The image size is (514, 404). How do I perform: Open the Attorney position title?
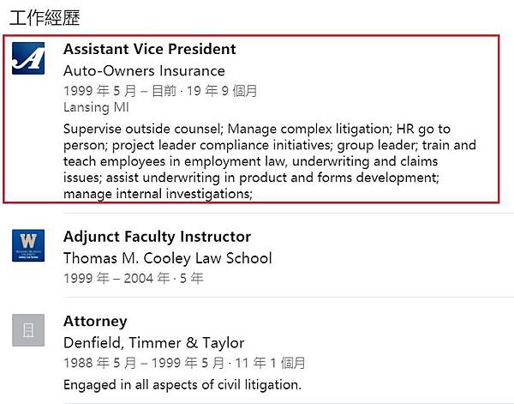coord(95,322)
